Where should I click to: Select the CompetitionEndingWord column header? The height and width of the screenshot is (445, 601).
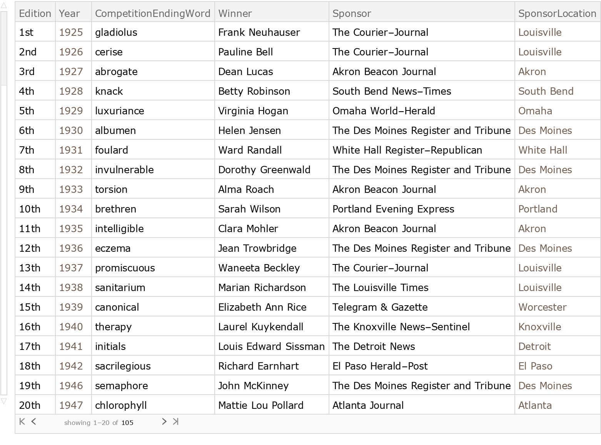152,13
